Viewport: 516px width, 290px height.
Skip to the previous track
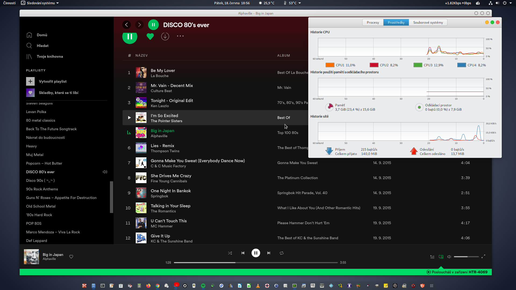click(x=243, y=253)
